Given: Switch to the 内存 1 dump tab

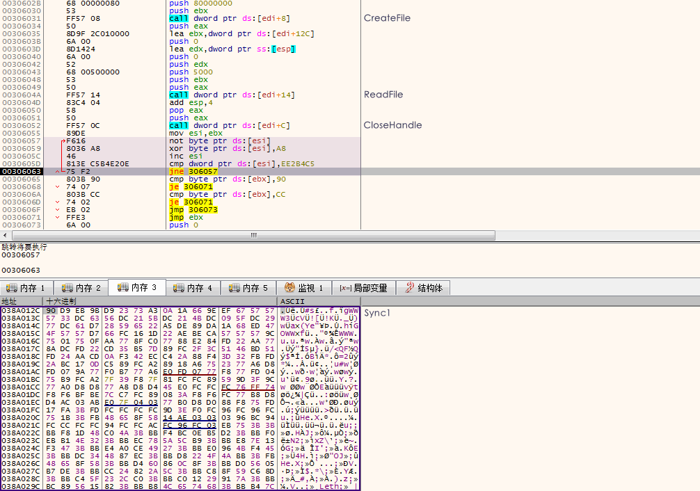Looking at the screenshot, I should (26, 288).
